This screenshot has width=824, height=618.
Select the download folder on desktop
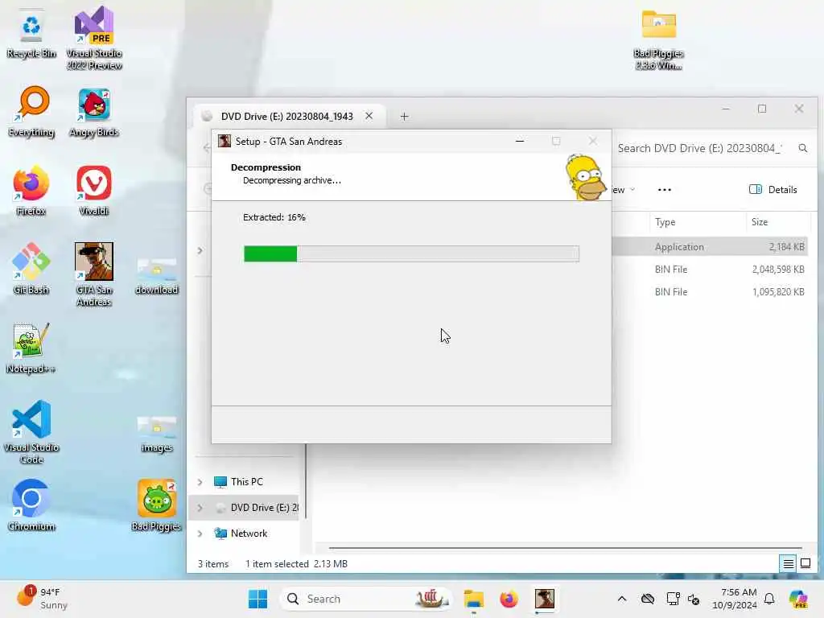[x=157, y=276]
